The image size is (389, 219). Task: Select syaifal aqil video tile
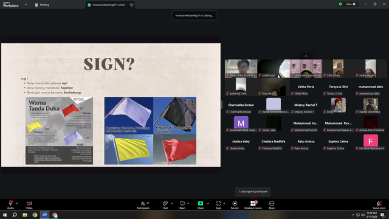(x=274, y=68)
